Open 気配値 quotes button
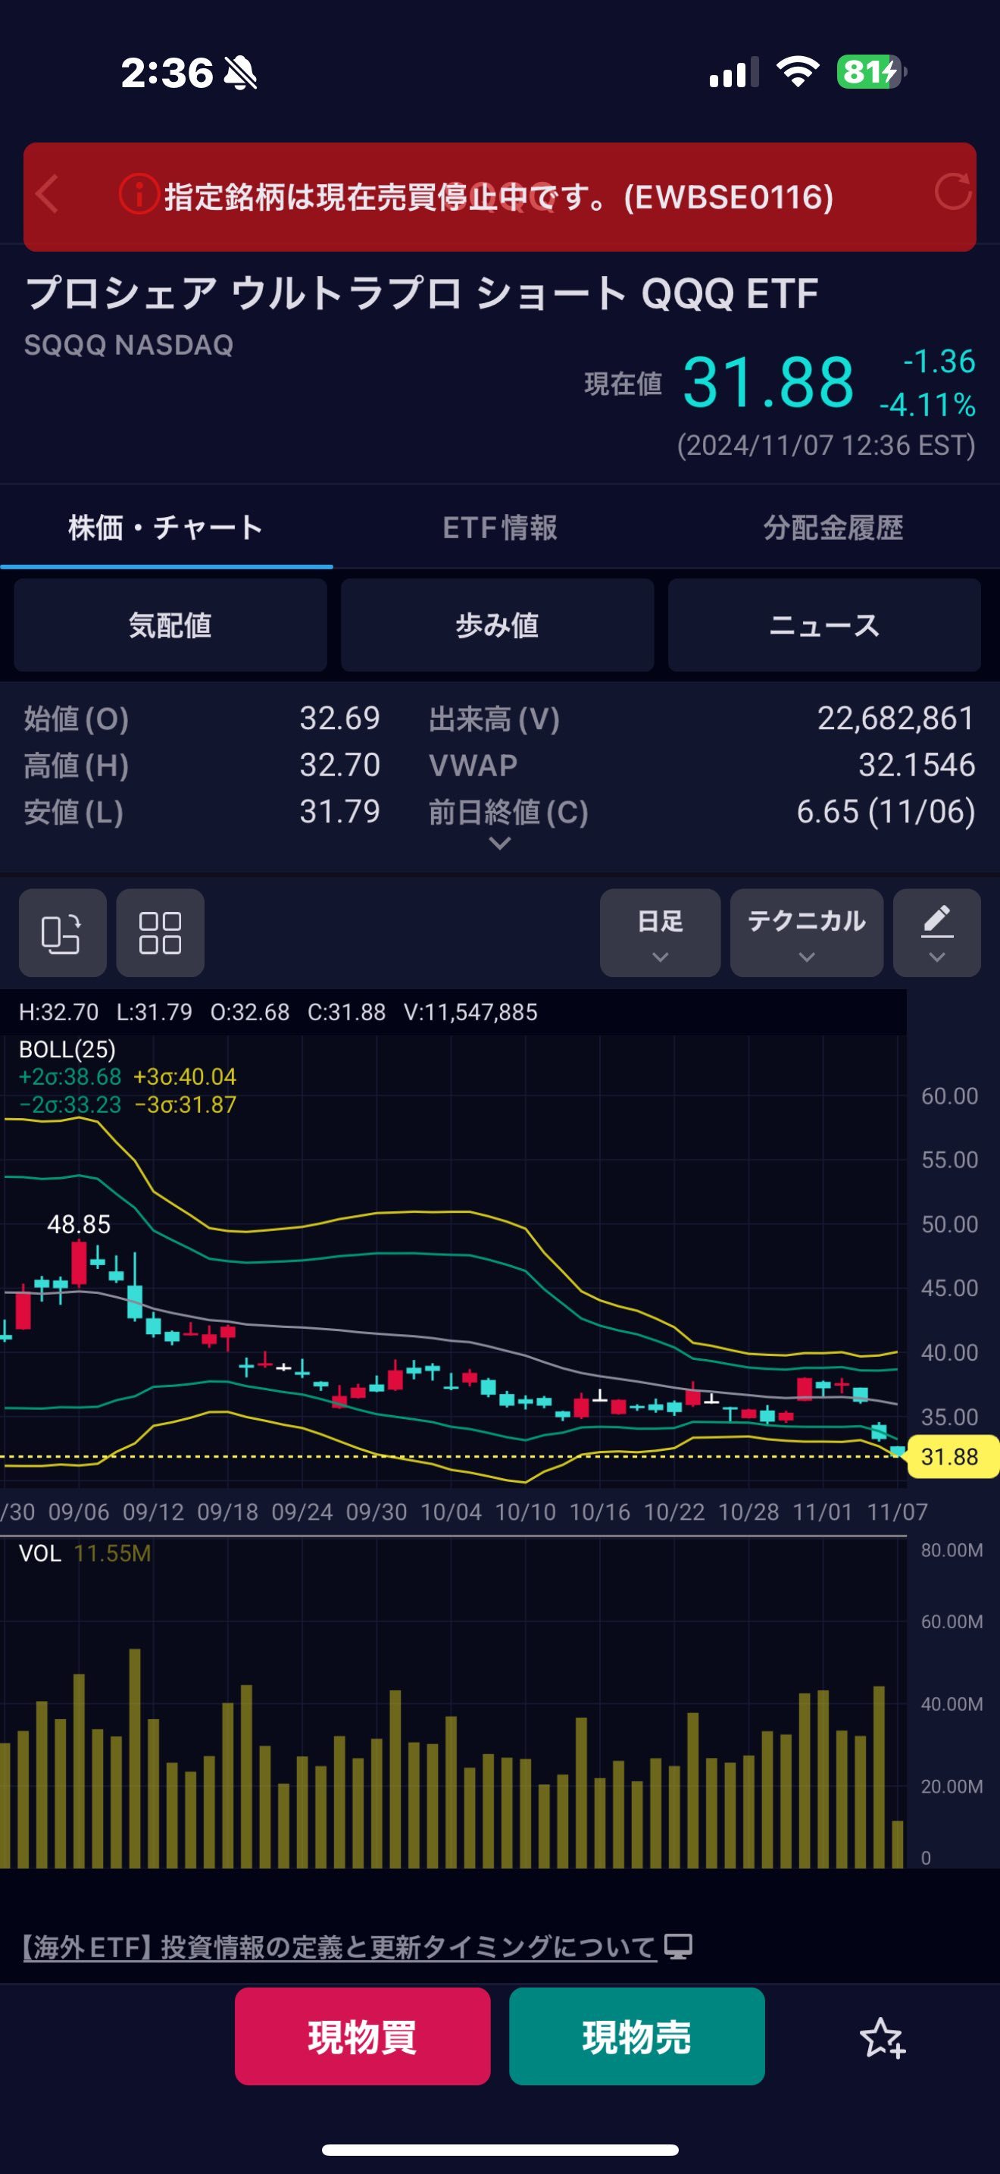 point(170,625)
